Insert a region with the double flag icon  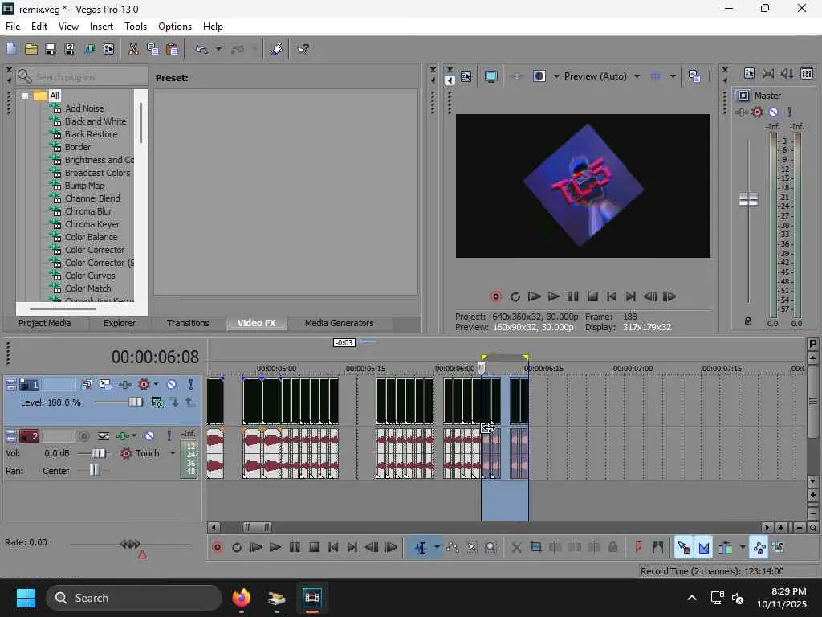[x=658, y=547]
